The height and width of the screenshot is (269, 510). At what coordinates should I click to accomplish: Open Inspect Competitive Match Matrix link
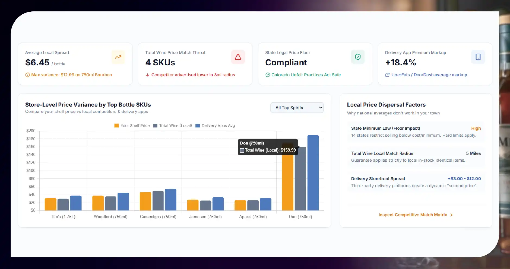(x=416, y=215)
